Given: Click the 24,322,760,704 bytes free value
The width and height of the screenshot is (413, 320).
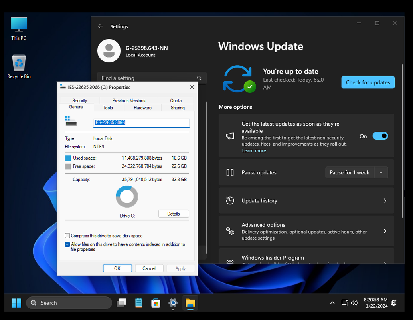Looking at the screenshot, I should click(x=142, y=166).
